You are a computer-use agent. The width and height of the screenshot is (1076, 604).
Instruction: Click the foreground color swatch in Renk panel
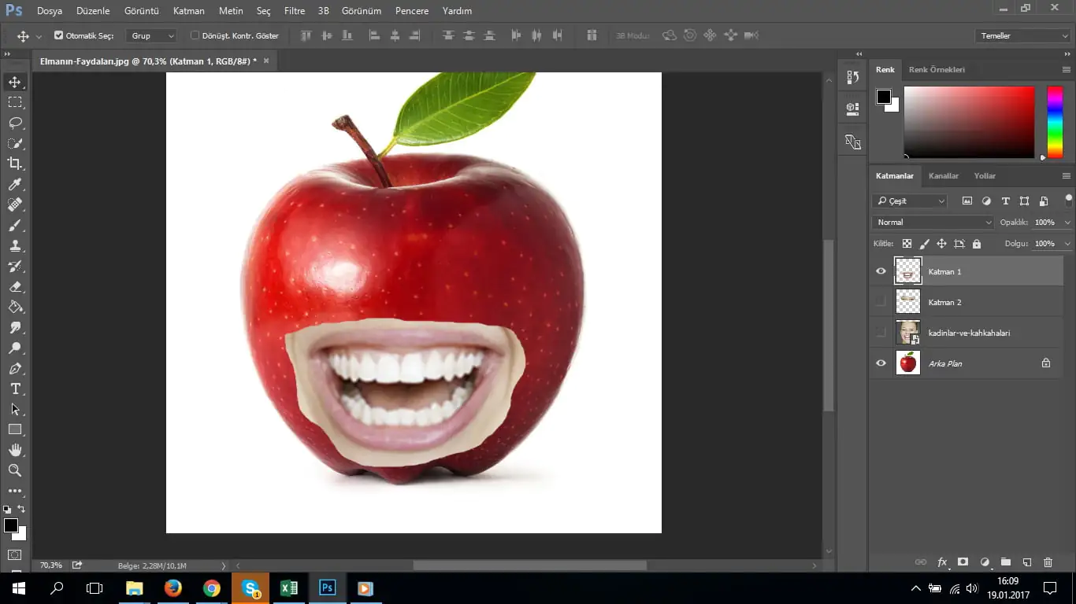point(883,97)
